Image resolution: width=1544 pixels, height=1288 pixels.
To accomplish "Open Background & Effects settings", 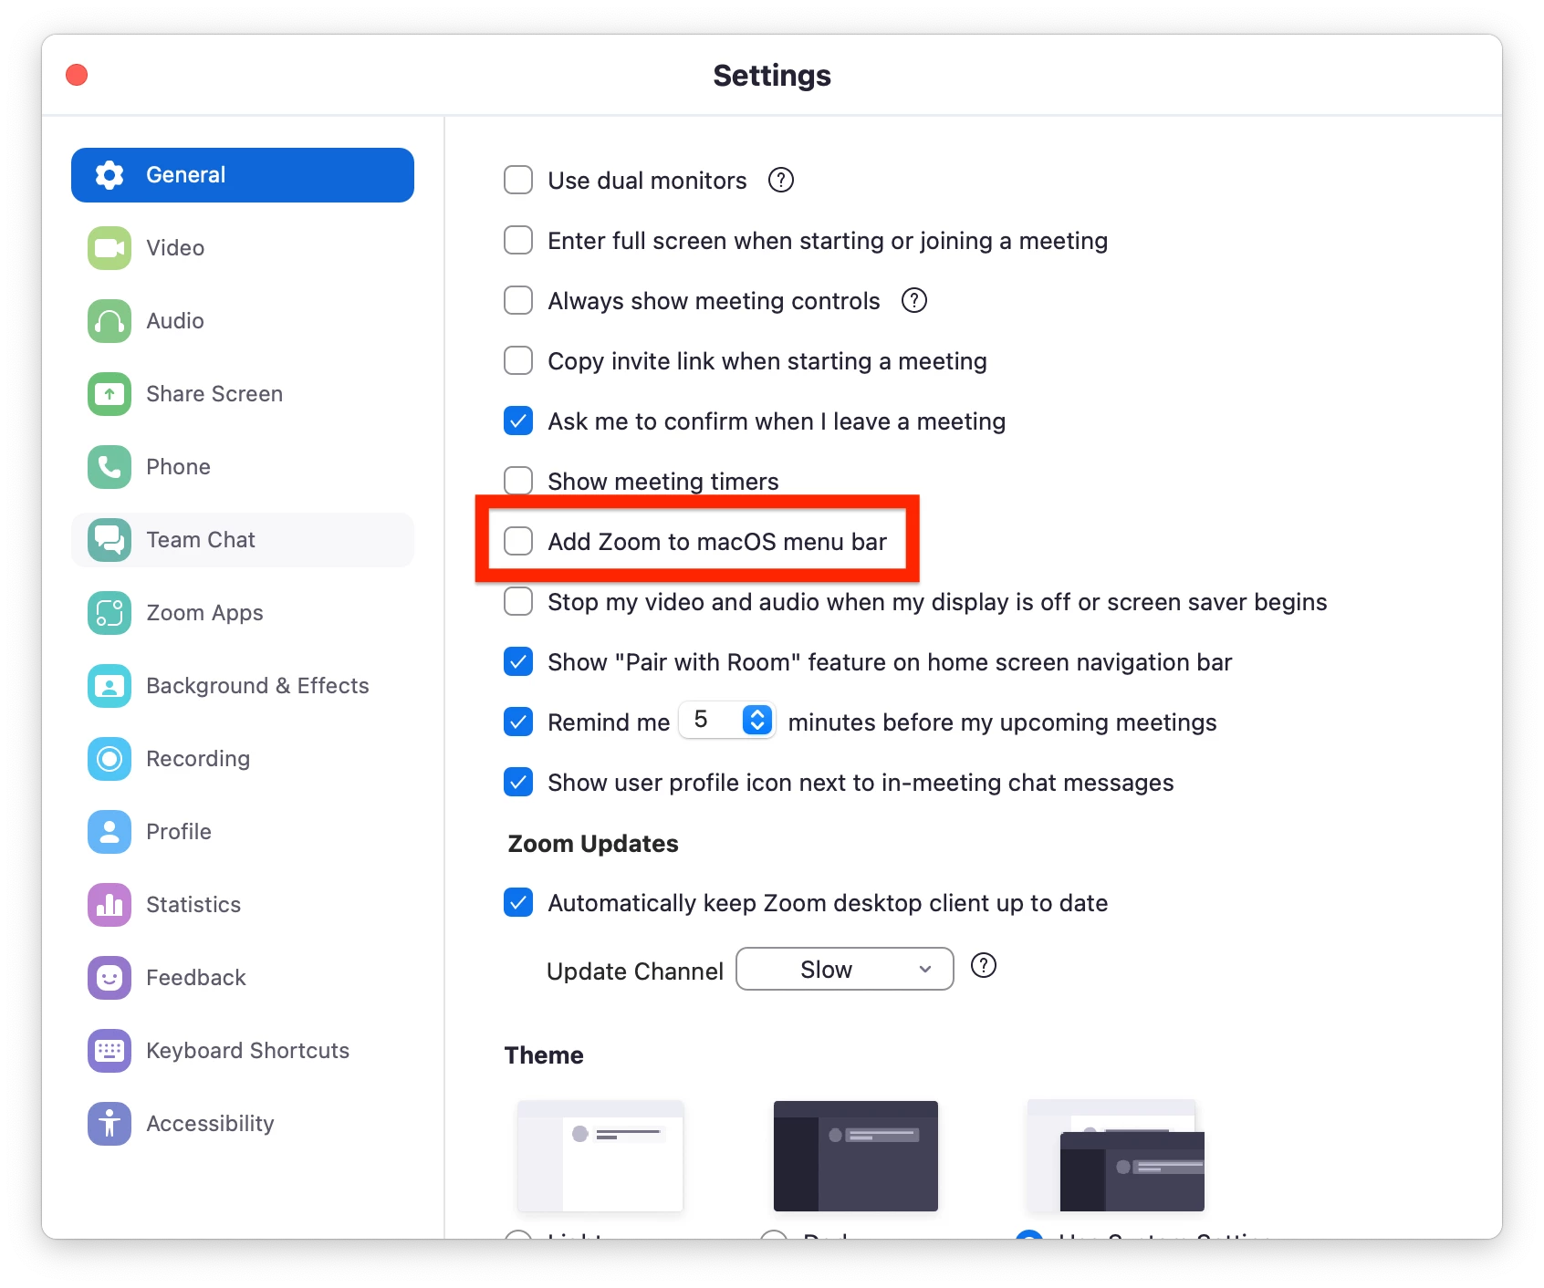I will pyautogui.click(x=243, y=686).
